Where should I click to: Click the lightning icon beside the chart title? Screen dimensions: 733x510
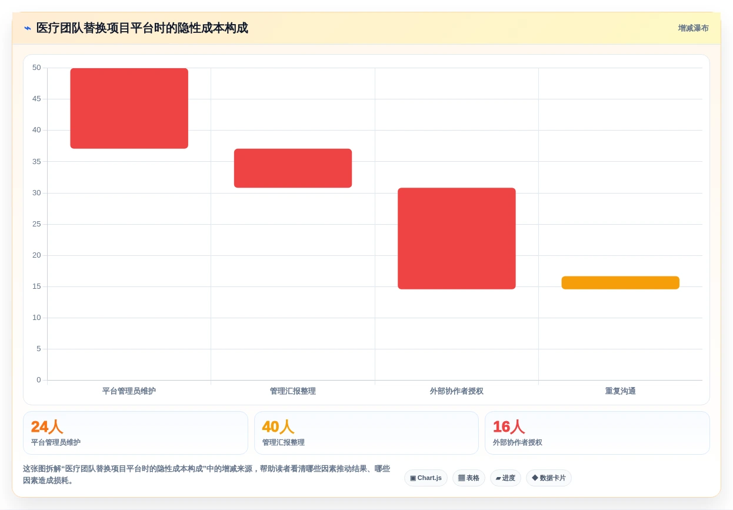[28, 28]
